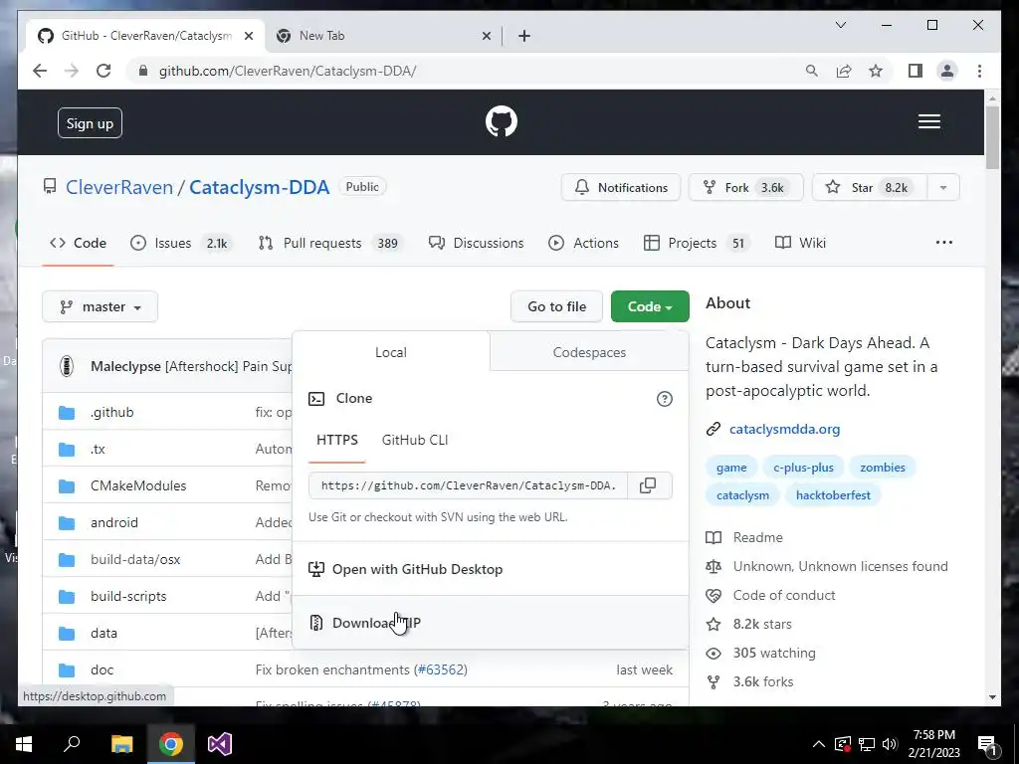Reload the GitHub page

(x=103, y=71)
